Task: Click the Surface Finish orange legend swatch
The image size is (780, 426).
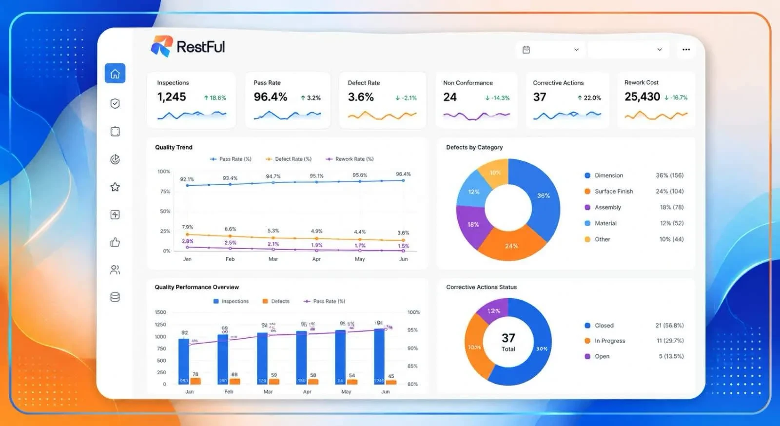Action: click(x=587, y=192)
